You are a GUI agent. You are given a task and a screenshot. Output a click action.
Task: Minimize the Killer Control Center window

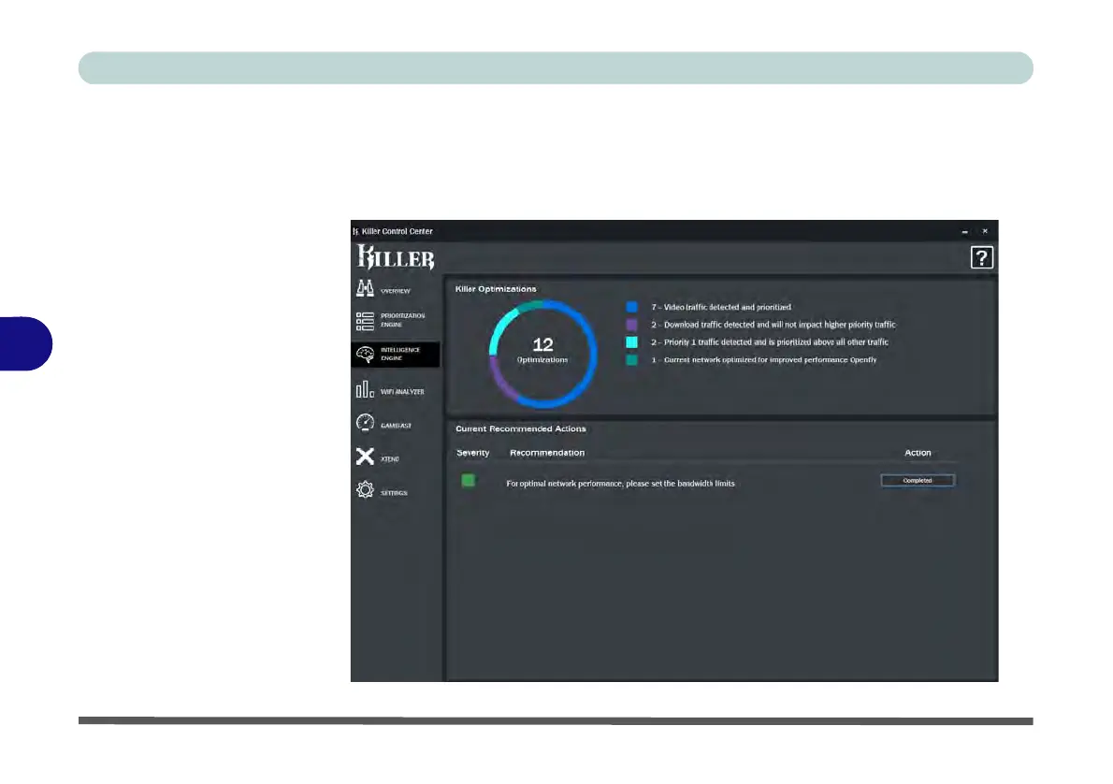(964, 231)
